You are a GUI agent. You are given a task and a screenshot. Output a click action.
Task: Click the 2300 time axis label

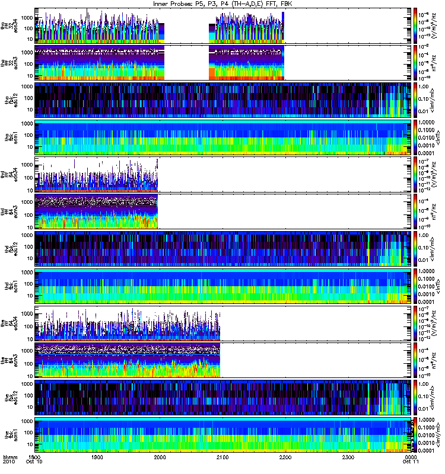coord(348,457)
